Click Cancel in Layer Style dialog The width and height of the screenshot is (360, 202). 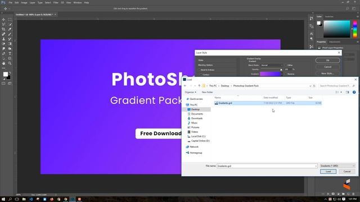click(327, 67)
